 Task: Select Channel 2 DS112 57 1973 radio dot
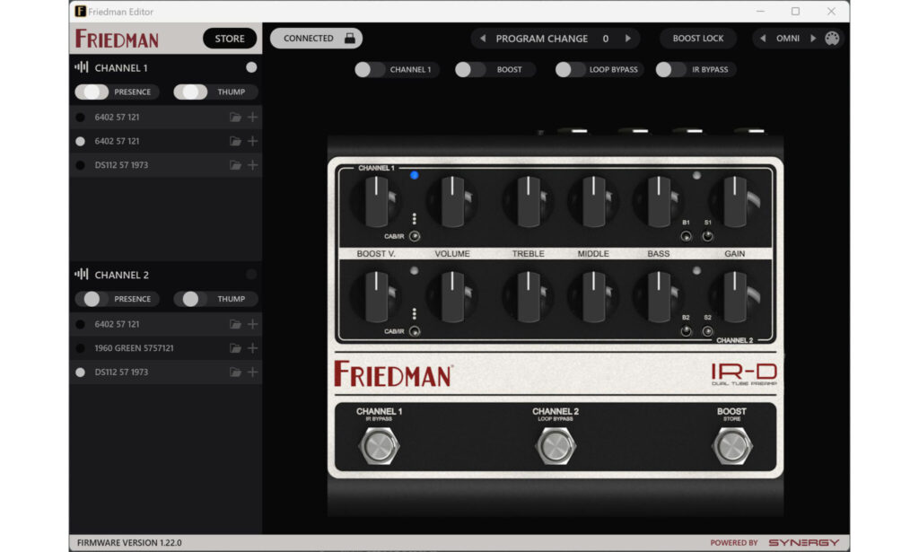tap(80, 372)
